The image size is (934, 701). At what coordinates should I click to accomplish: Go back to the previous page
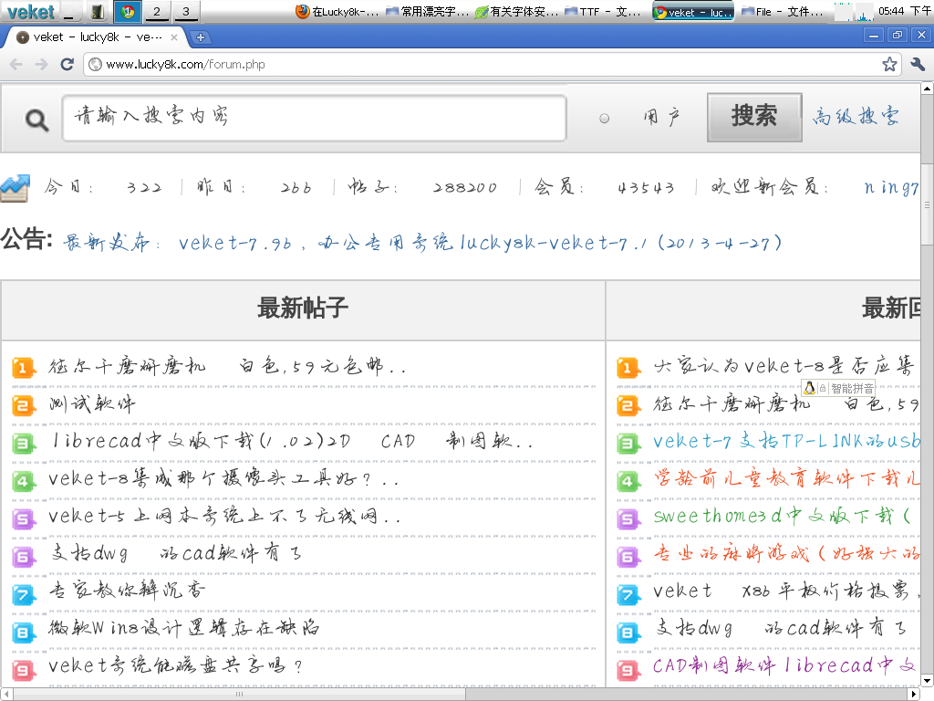[16, 65]
